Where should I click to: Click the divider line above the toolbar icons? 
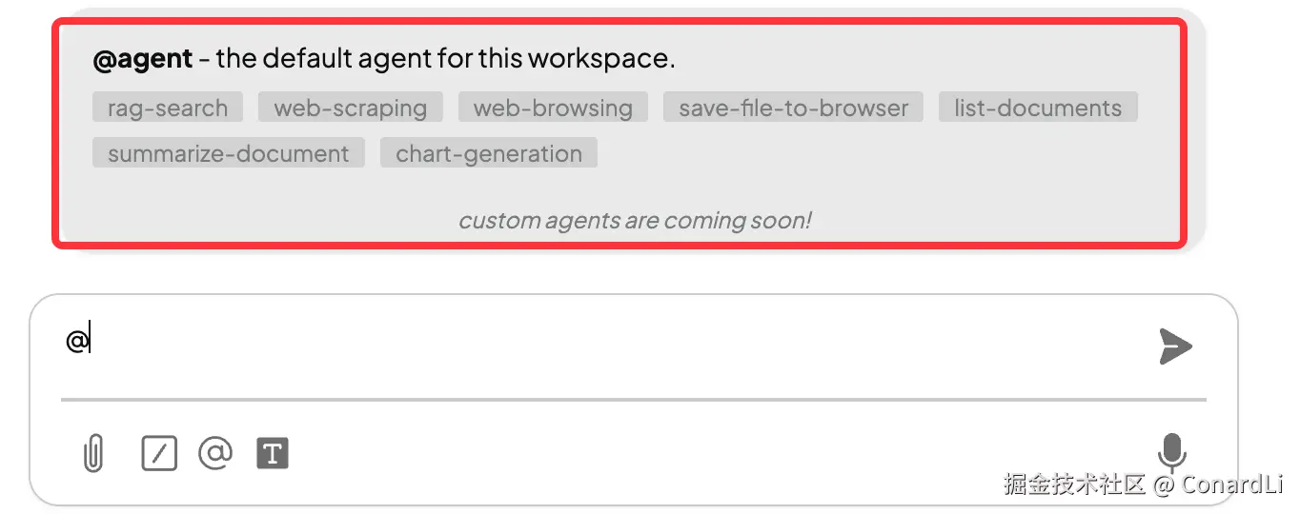point(633,400)
